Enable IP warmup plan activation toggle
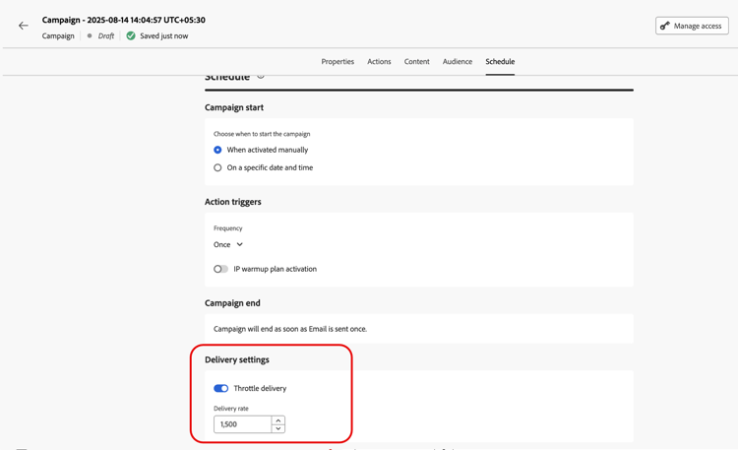 (x=220, y=269)
